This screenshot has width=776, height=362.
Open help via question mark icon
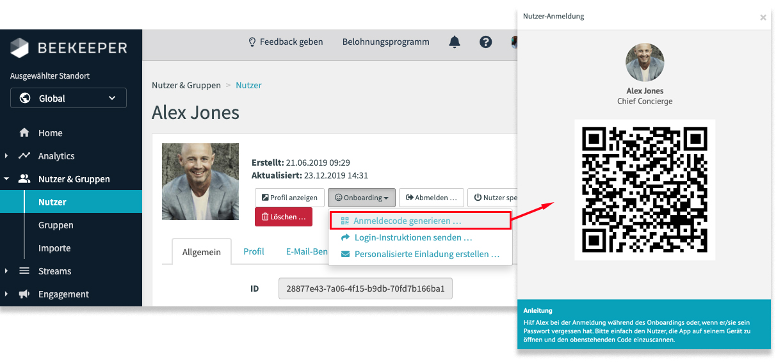pyautogui.click(x=486, y=42)
